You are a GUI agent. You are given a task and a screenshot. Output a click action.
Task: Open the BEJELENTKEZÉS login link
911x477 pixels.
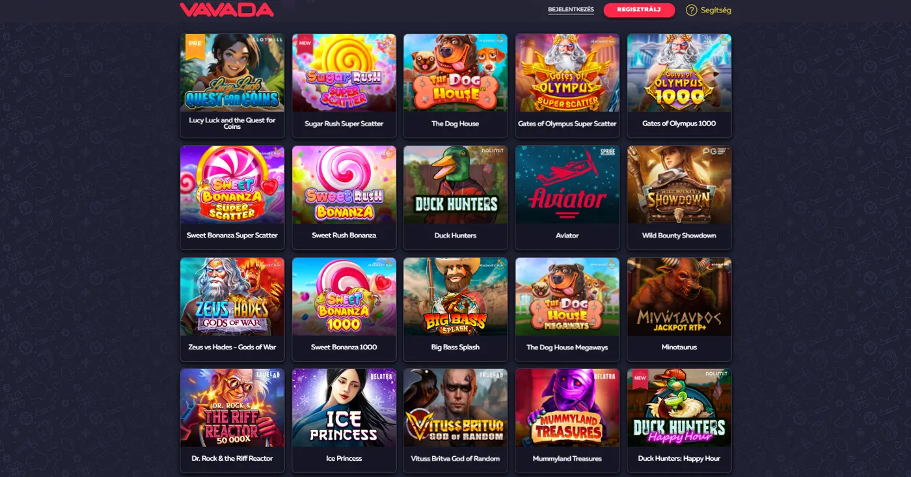click(x=571, y=10)
